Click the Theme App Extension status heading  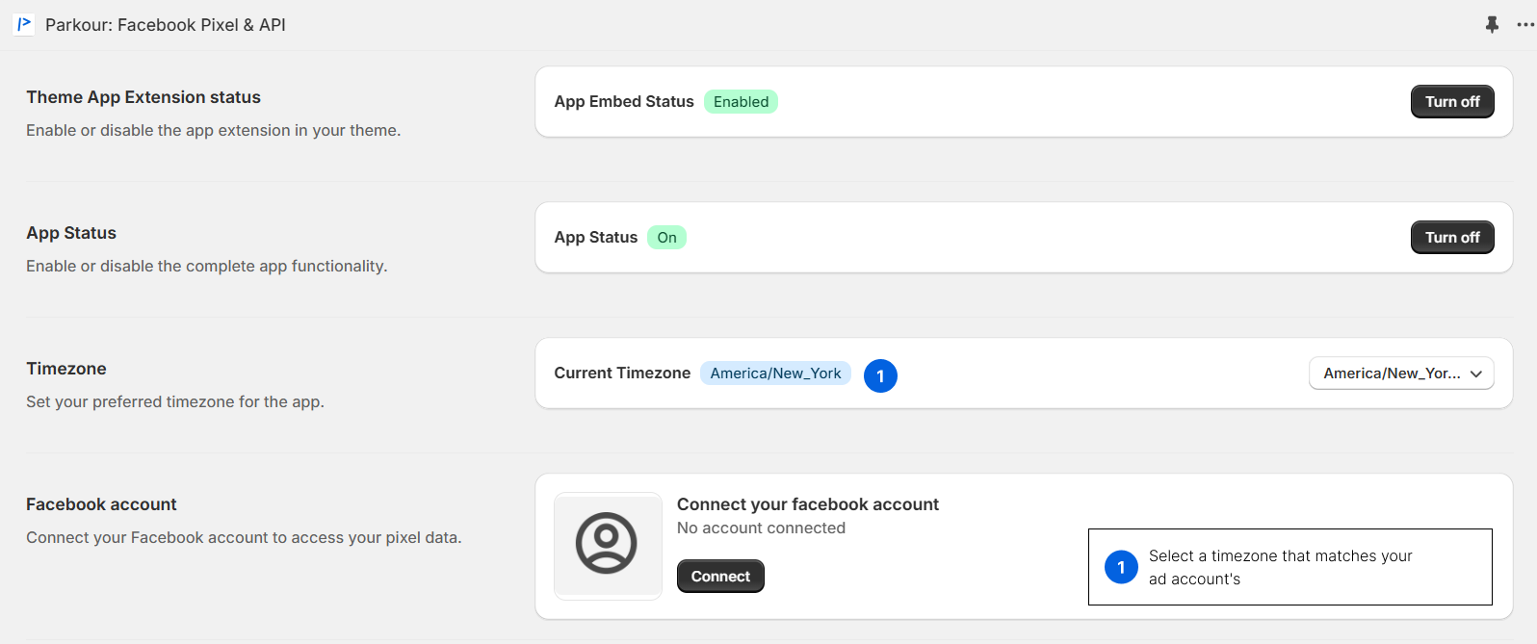(x=143, y=97)
